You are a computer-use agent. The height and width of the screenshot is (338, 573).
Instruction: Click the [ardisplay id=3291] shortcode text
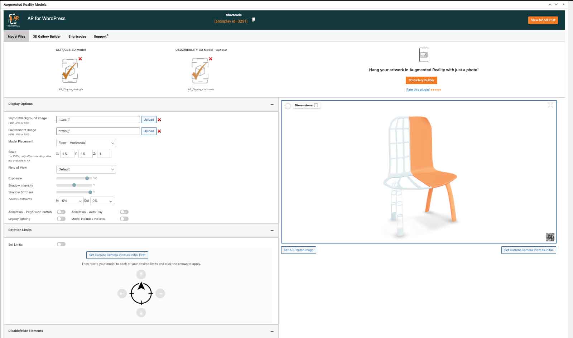click(x=231, y=21)
